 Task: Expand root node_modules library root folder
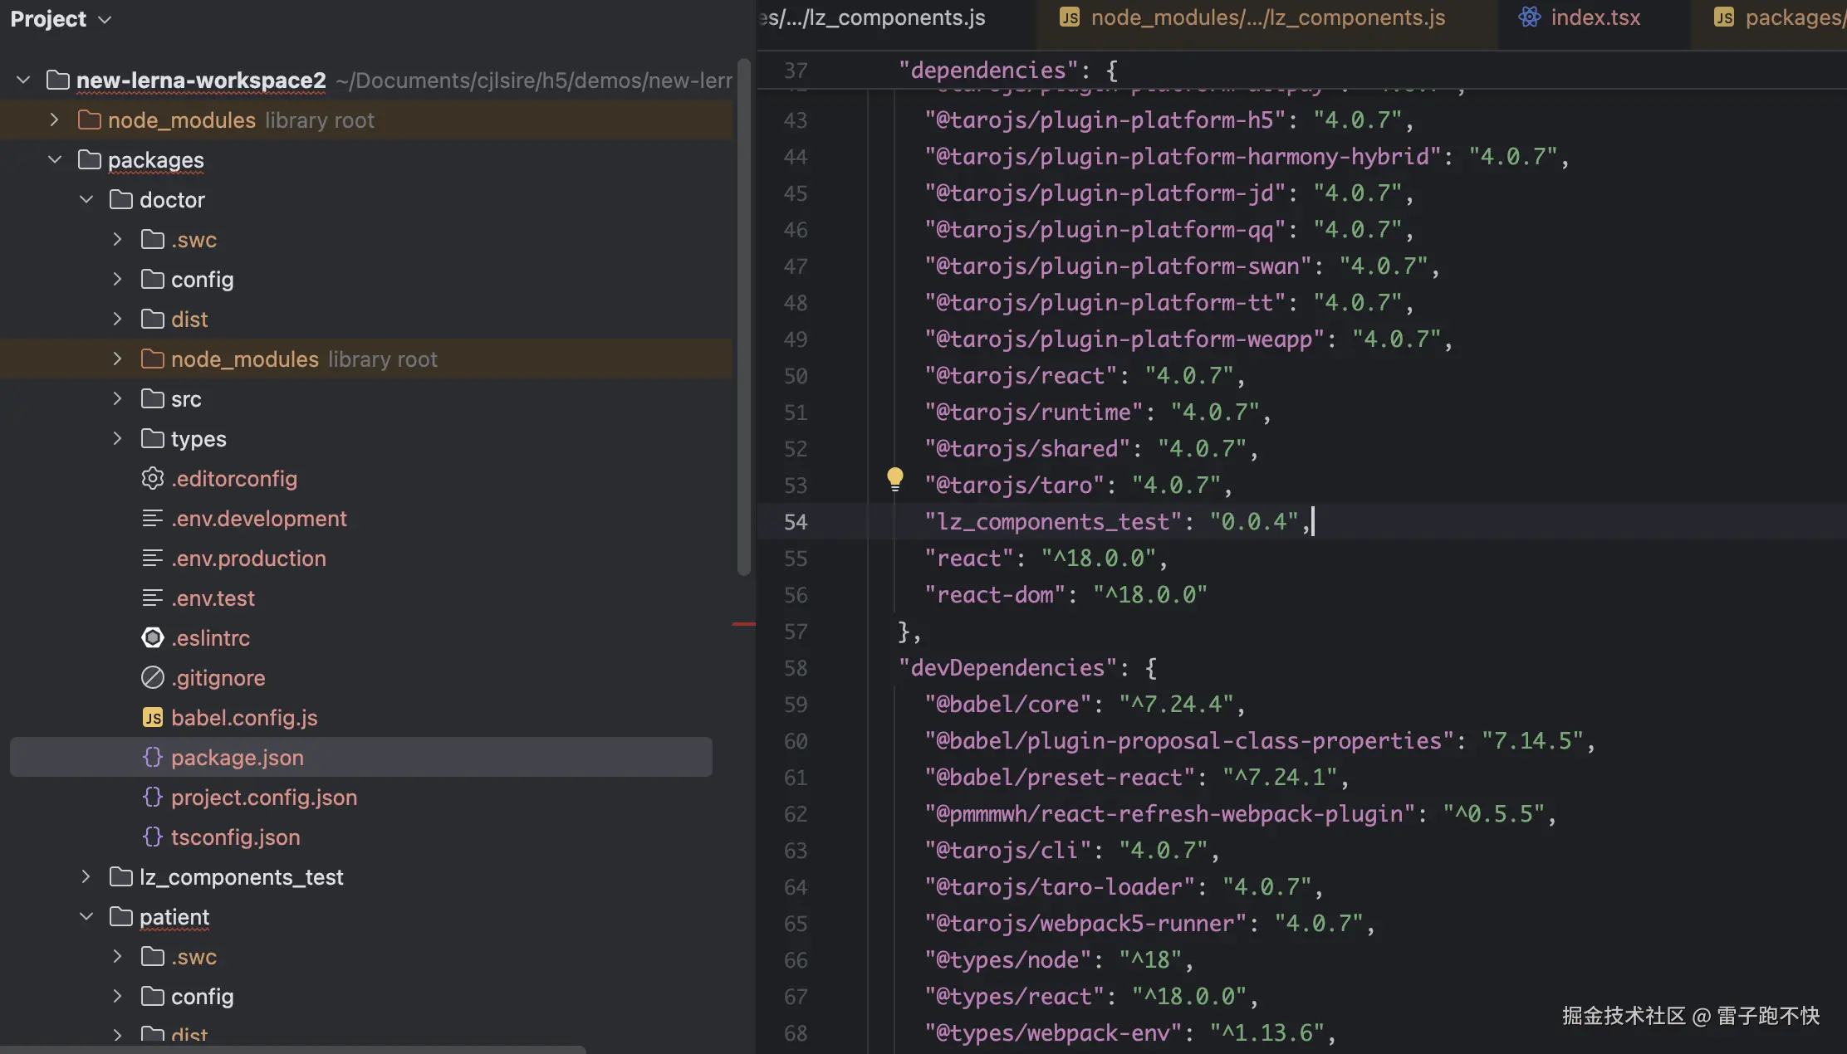[55, 120]
